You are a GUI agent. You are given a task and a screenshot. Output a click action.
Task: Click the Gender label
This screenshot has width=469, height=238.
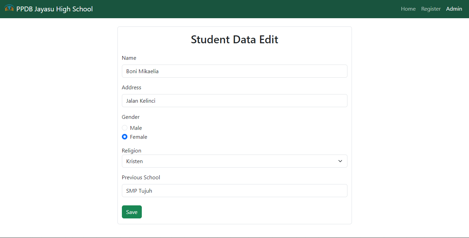[x=131, y=117]
